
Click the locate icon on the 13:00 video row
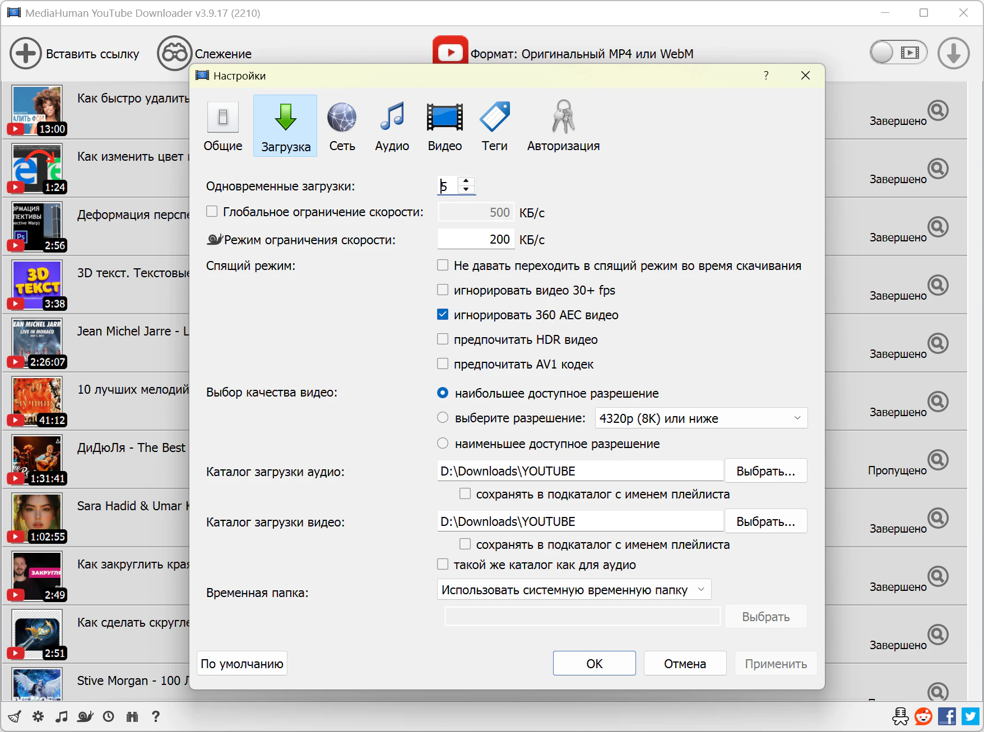937,110
